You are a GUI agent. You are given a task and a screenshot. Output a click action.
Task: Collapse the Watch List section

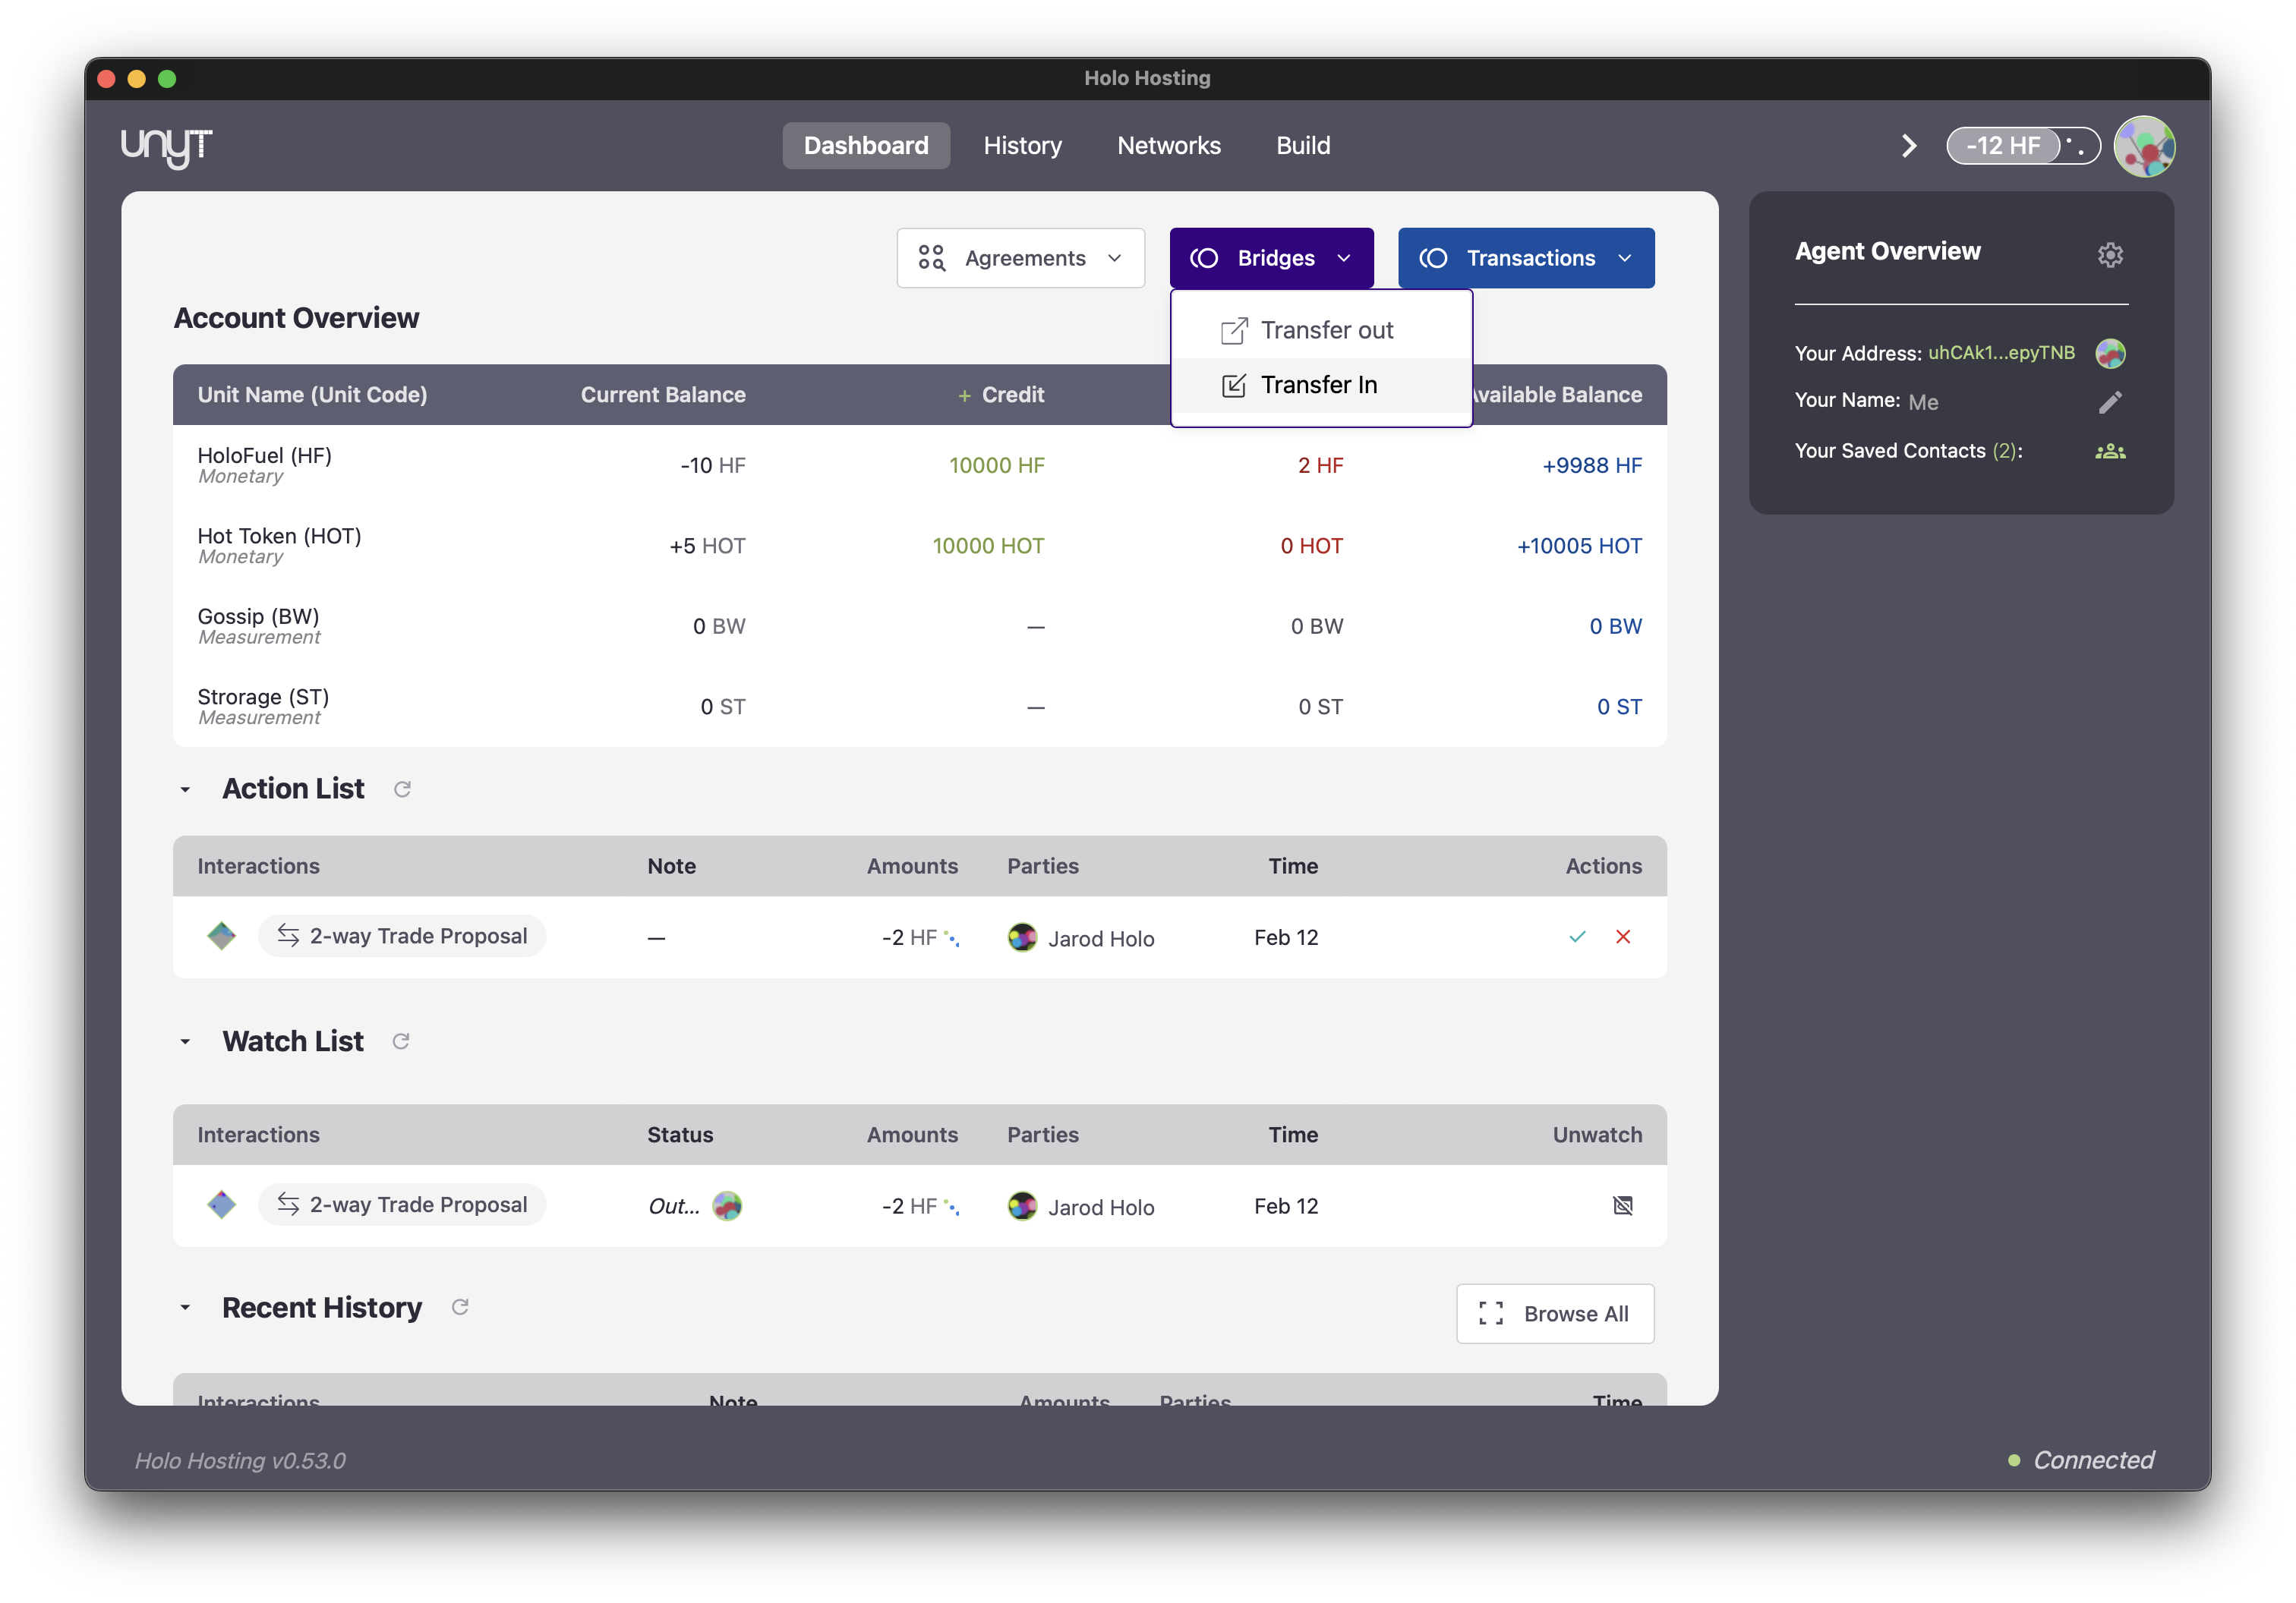(x=185, y=1041)
